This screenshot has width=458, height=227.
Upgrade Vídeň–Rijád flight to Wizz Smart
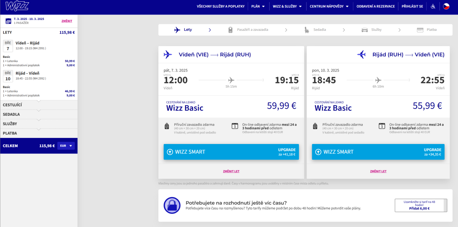[231, 152]
